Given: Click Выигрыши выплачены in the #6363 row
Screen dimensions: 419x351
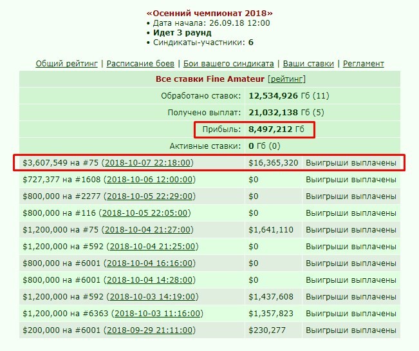Looking at the screenshot, I should click(x=351, y=313).
